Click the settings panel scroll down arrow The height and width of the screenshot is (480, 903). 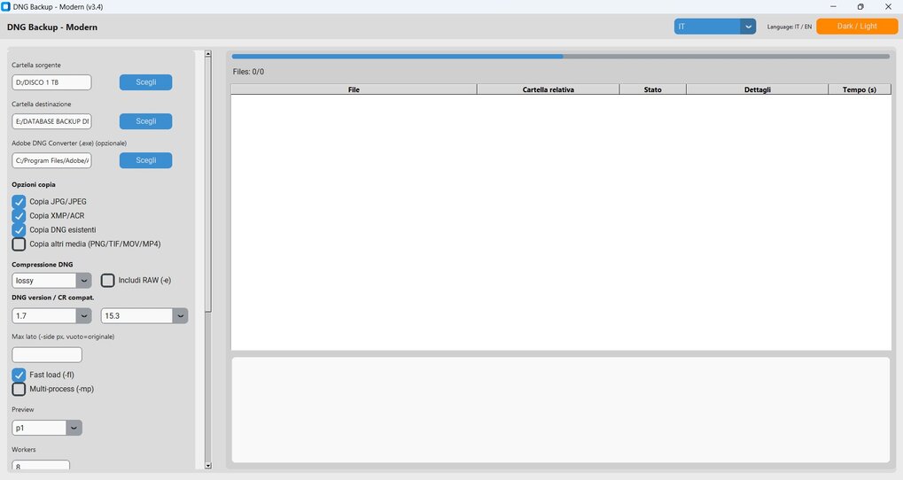tap(208, 466)
